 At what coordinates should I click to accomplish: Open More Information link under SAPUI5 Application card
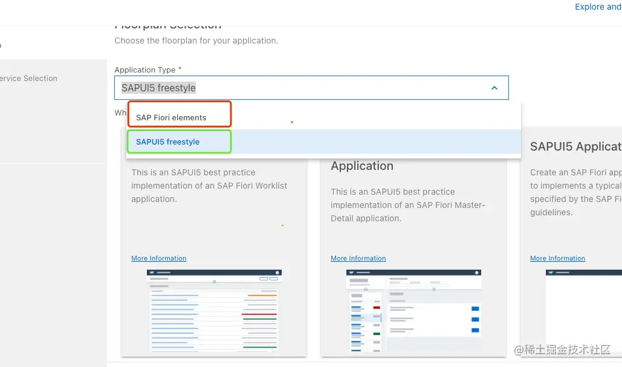(557, 258)
